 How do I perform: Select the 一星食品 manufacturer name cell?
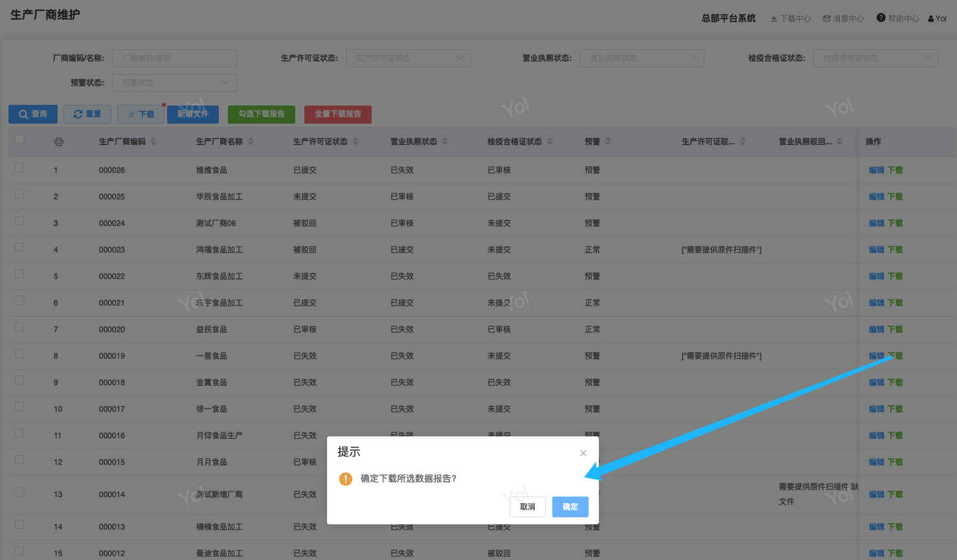(x=212, y=356)
